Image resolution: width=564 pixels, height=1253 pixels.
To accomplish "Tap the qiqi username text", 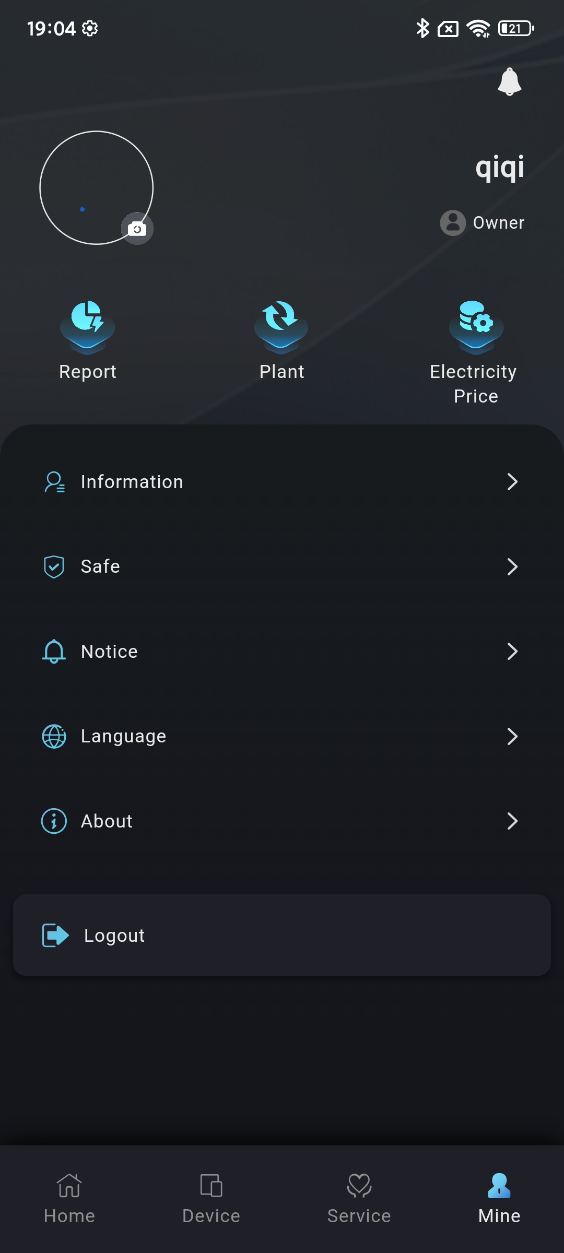I will tap(500, 168).
